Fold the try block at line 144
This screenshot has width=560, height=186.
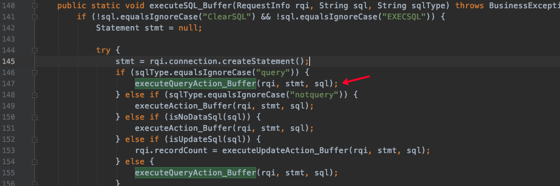click(34, 50)
